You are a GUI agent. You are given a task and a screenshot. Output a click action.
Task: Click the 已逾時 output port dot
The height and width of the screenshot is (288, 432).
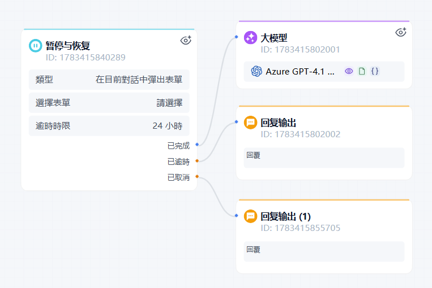(197, 161)
